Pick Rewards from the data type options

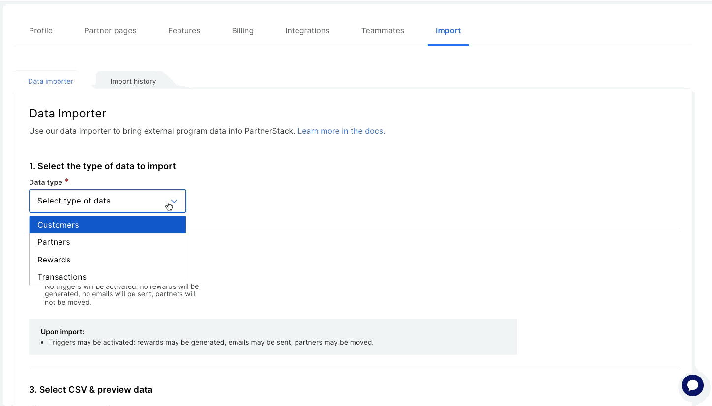108,260
